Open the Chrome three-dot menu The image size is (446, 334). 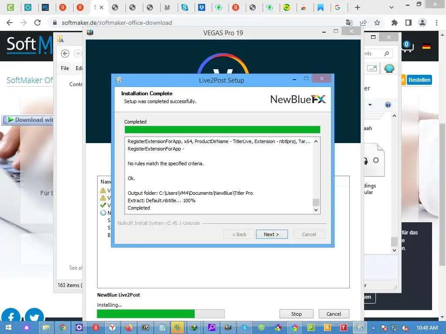tap(436, 23)
